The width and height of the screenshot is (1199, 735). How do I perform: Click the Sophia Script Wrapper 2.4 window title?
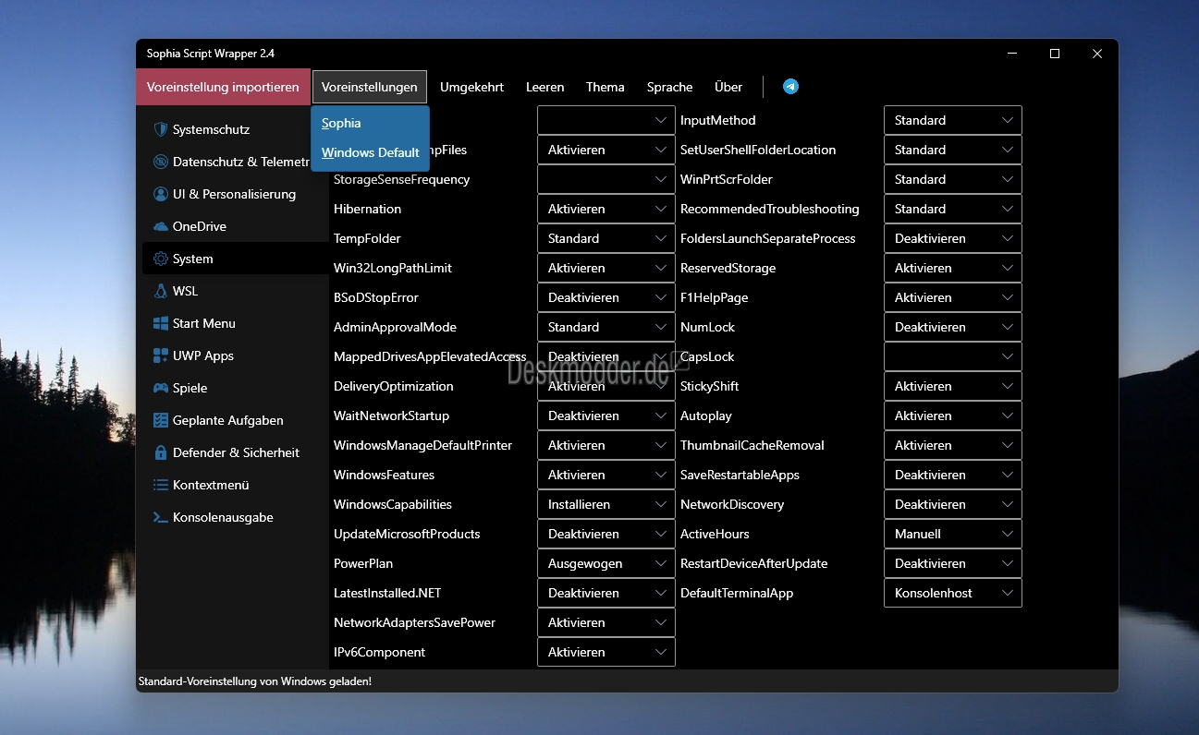[x=211, y=54]
